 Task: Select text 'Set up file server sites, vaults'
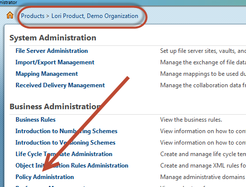198,51
